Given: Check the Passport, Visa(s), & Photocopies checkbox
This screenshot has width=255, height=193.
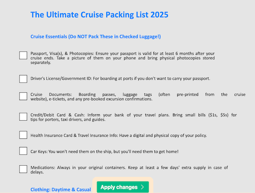Looking at the screenshot, I should [23, 55].
